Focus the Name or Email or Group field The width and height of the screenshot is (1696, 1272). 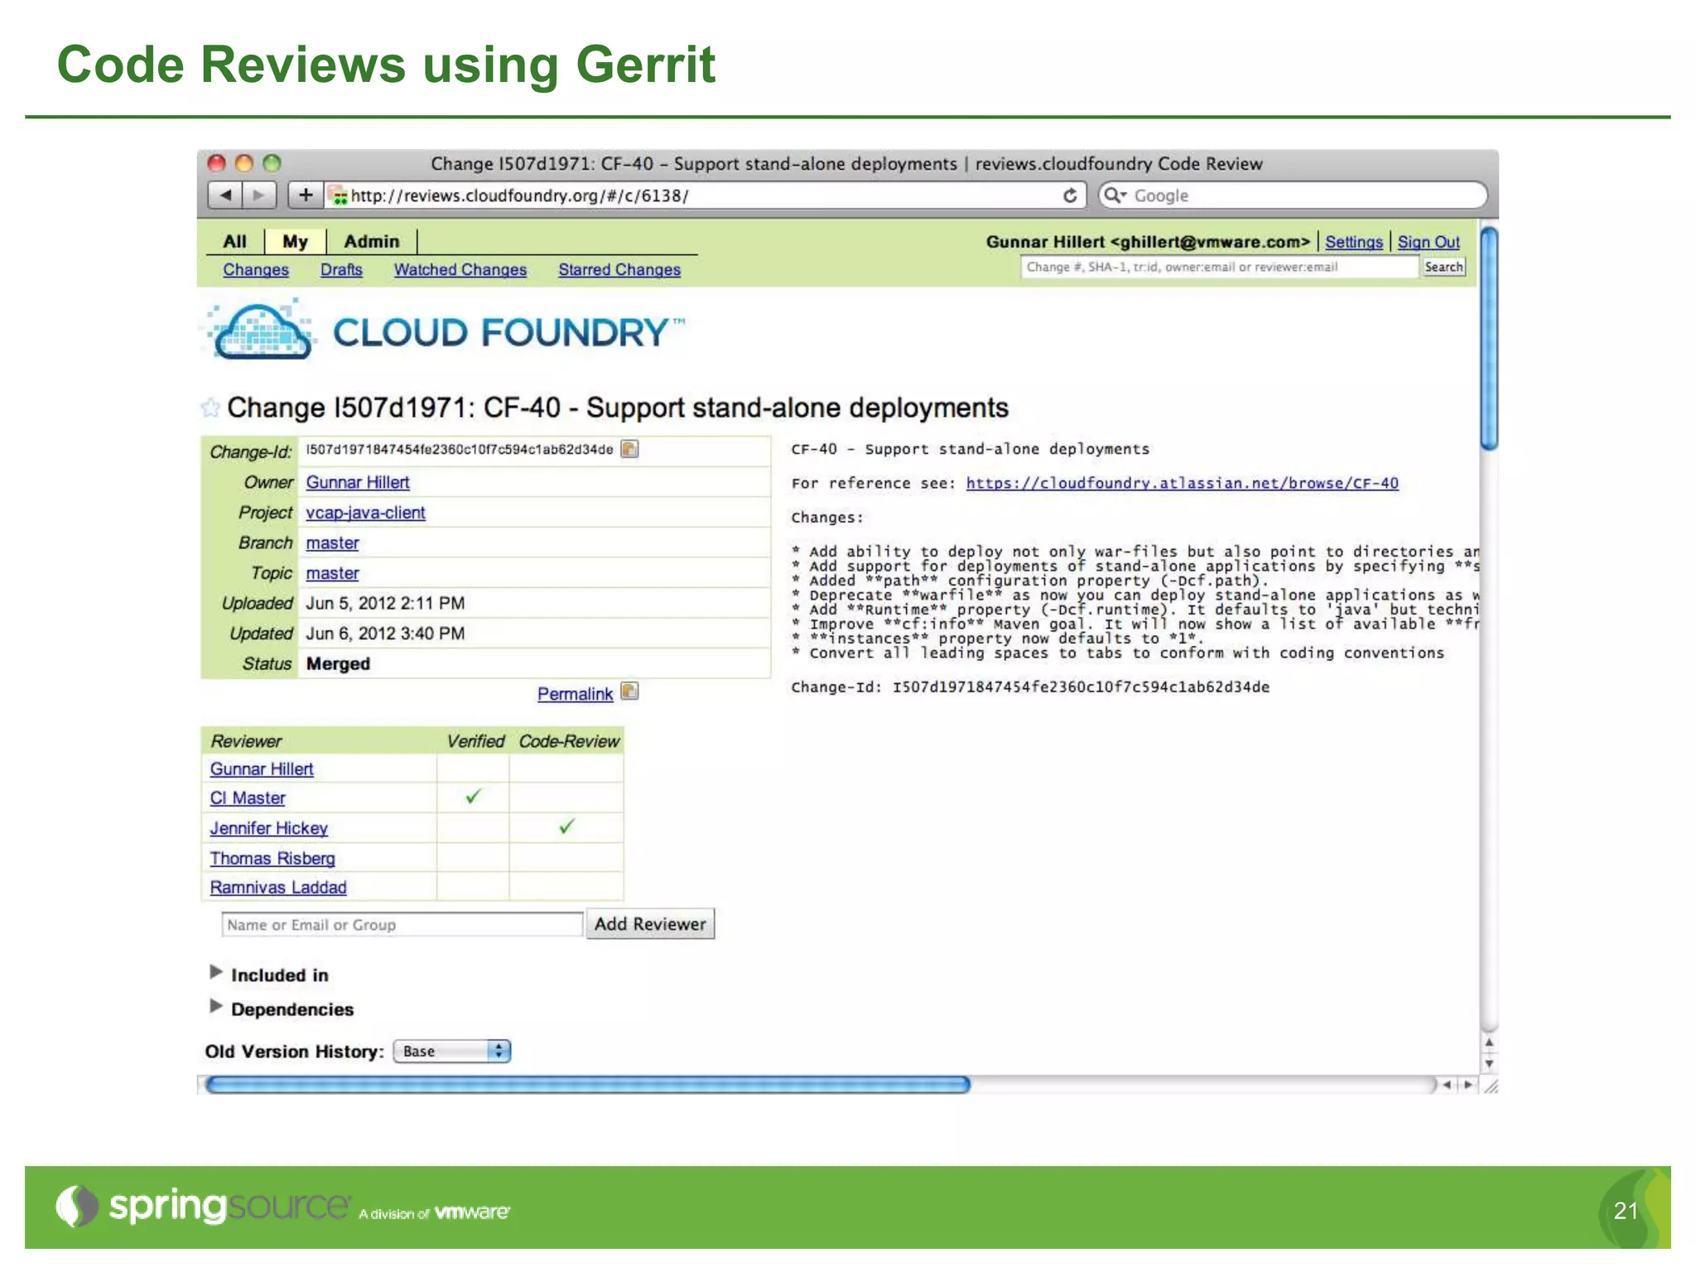402,925
